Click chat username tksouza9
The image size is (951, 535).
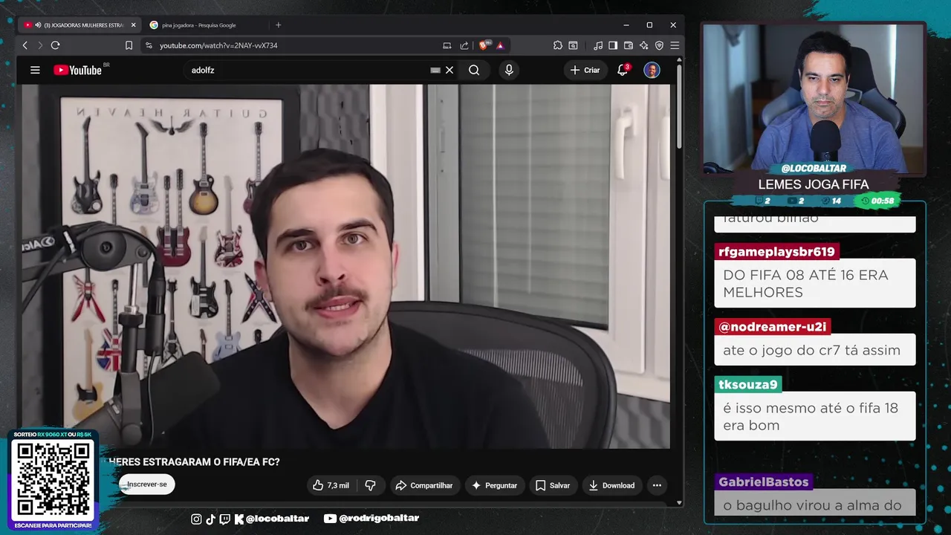click(748, 384)
